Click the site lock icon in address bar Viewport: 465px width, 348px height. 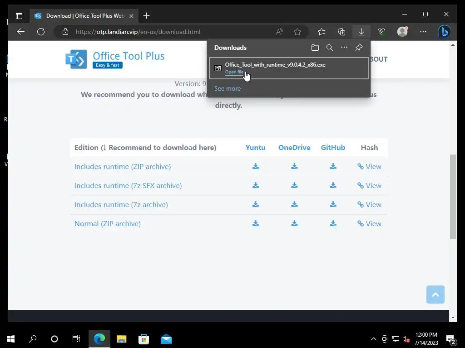point(65,32)
